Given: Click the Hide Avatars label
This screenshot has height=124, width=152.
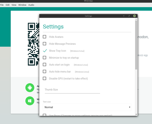Looking at the screenshot, I should click(x=56, y=37).
